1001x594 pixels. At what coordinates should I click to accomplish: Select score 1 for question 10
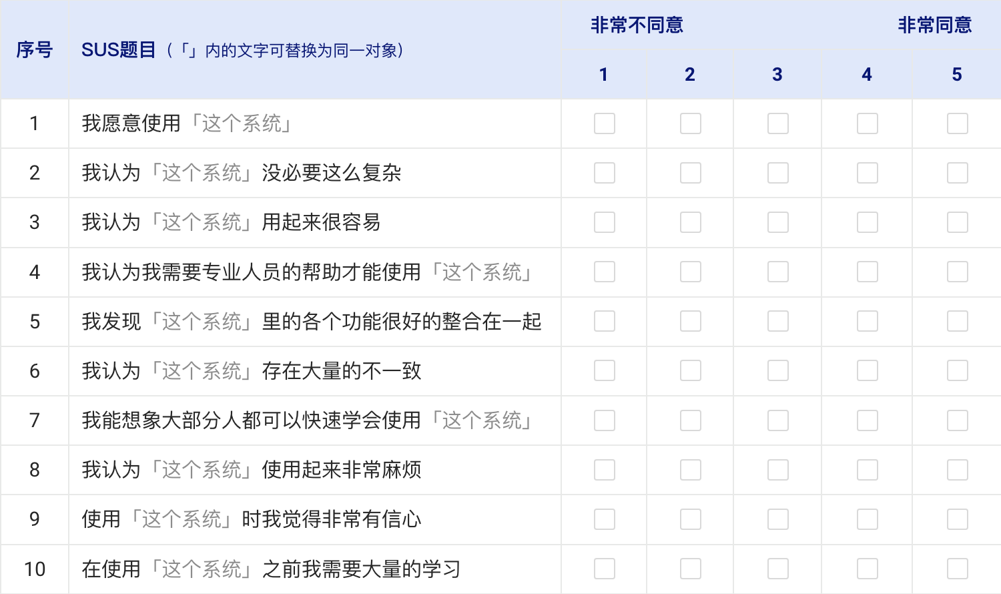605,569
